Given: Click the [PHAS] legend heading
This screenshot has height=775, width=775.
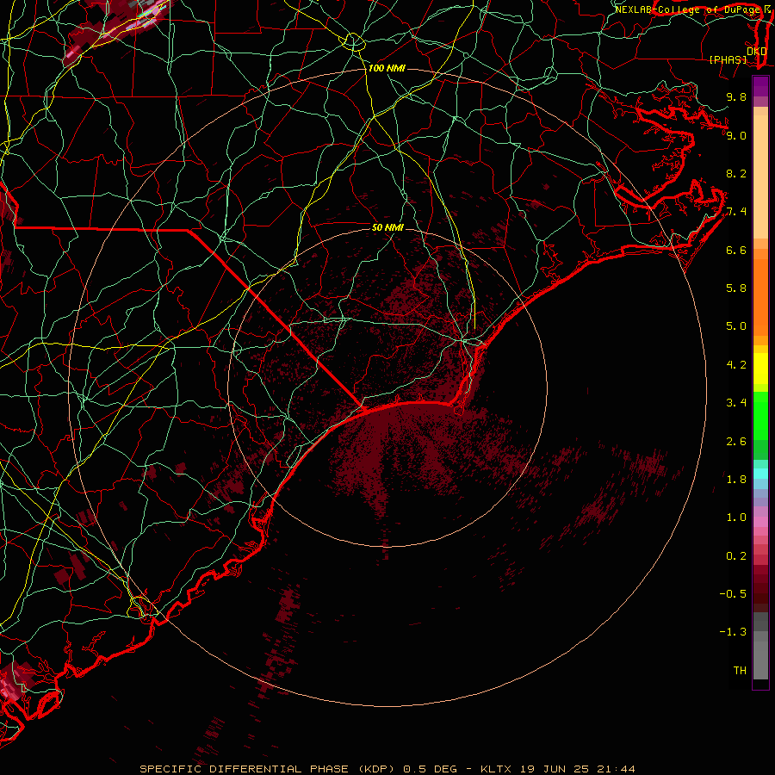Looking at the screenshot, I should (728, 59).
